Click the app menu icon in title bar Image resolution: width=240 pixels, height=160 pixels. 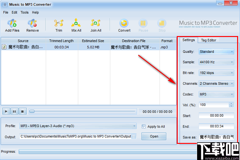pos(5,4)
